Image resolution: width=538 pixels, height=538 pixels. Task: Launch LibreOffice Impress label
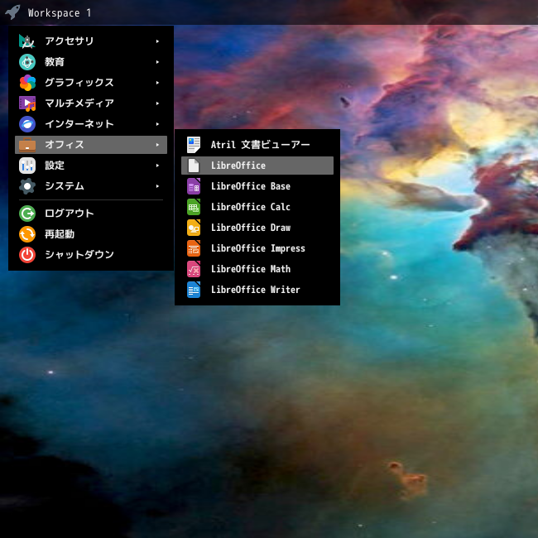coord(258,248)
